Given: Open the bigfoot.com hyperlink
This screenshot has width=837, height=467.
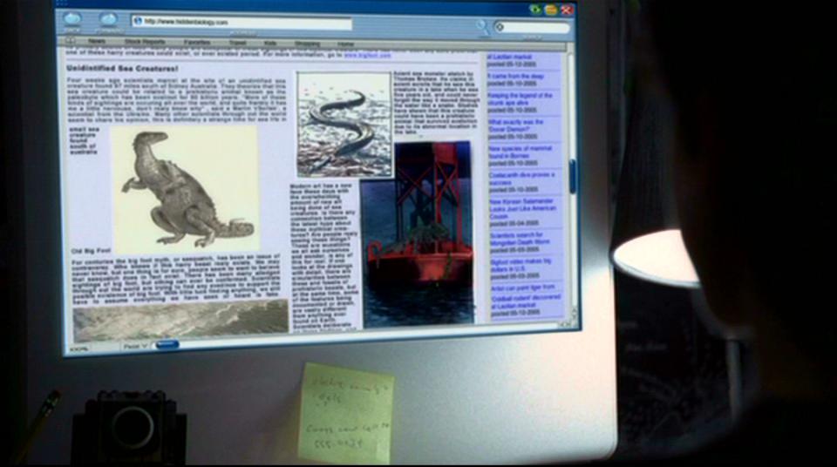Looking at the screenshot, I should click(x=361, y=54).
